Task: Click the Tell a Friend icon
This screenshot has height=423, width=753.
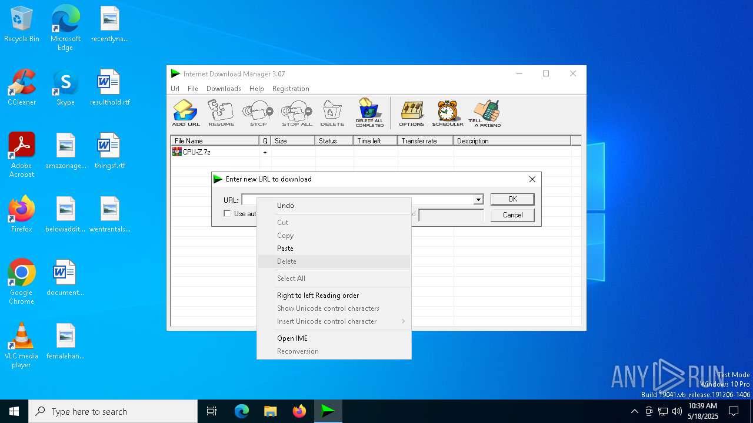Action: pyautogui.click(x=485, y=113)
